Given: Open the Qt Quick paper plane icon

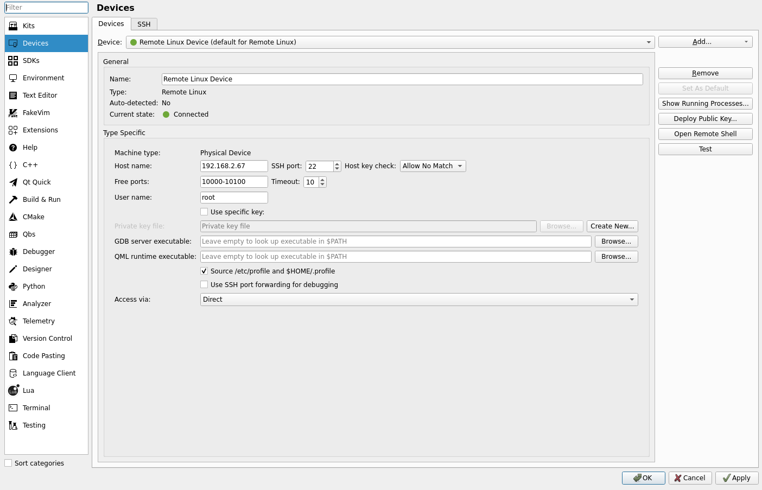Looking at the screenshot, I should 13,182.
